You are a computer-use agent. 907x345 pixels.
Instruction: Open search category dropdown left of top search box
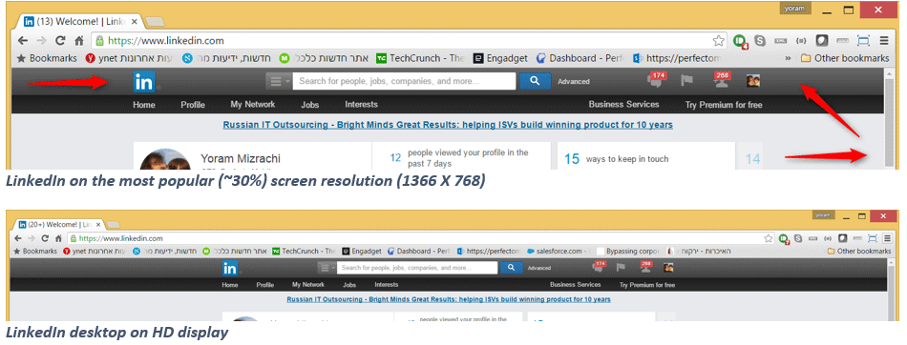pos(278,81)
